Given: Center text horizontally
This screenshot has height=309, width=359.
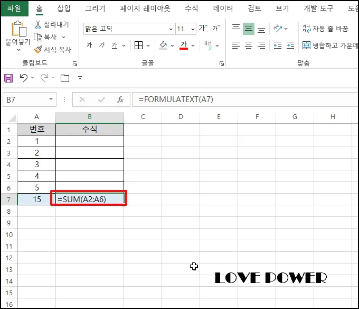Looking at the screenshot, I should (249, 45).
